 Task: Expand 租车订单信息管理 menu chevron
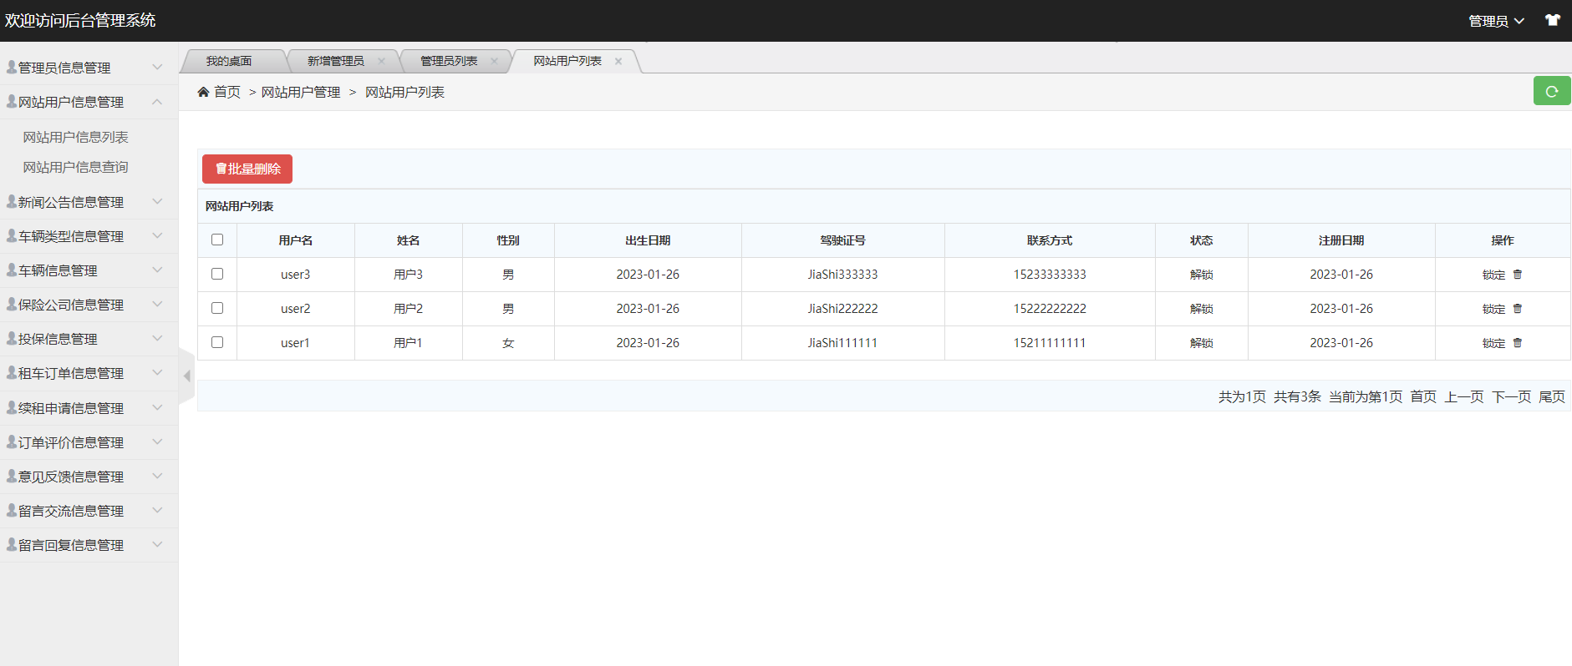tap(157, 372)
